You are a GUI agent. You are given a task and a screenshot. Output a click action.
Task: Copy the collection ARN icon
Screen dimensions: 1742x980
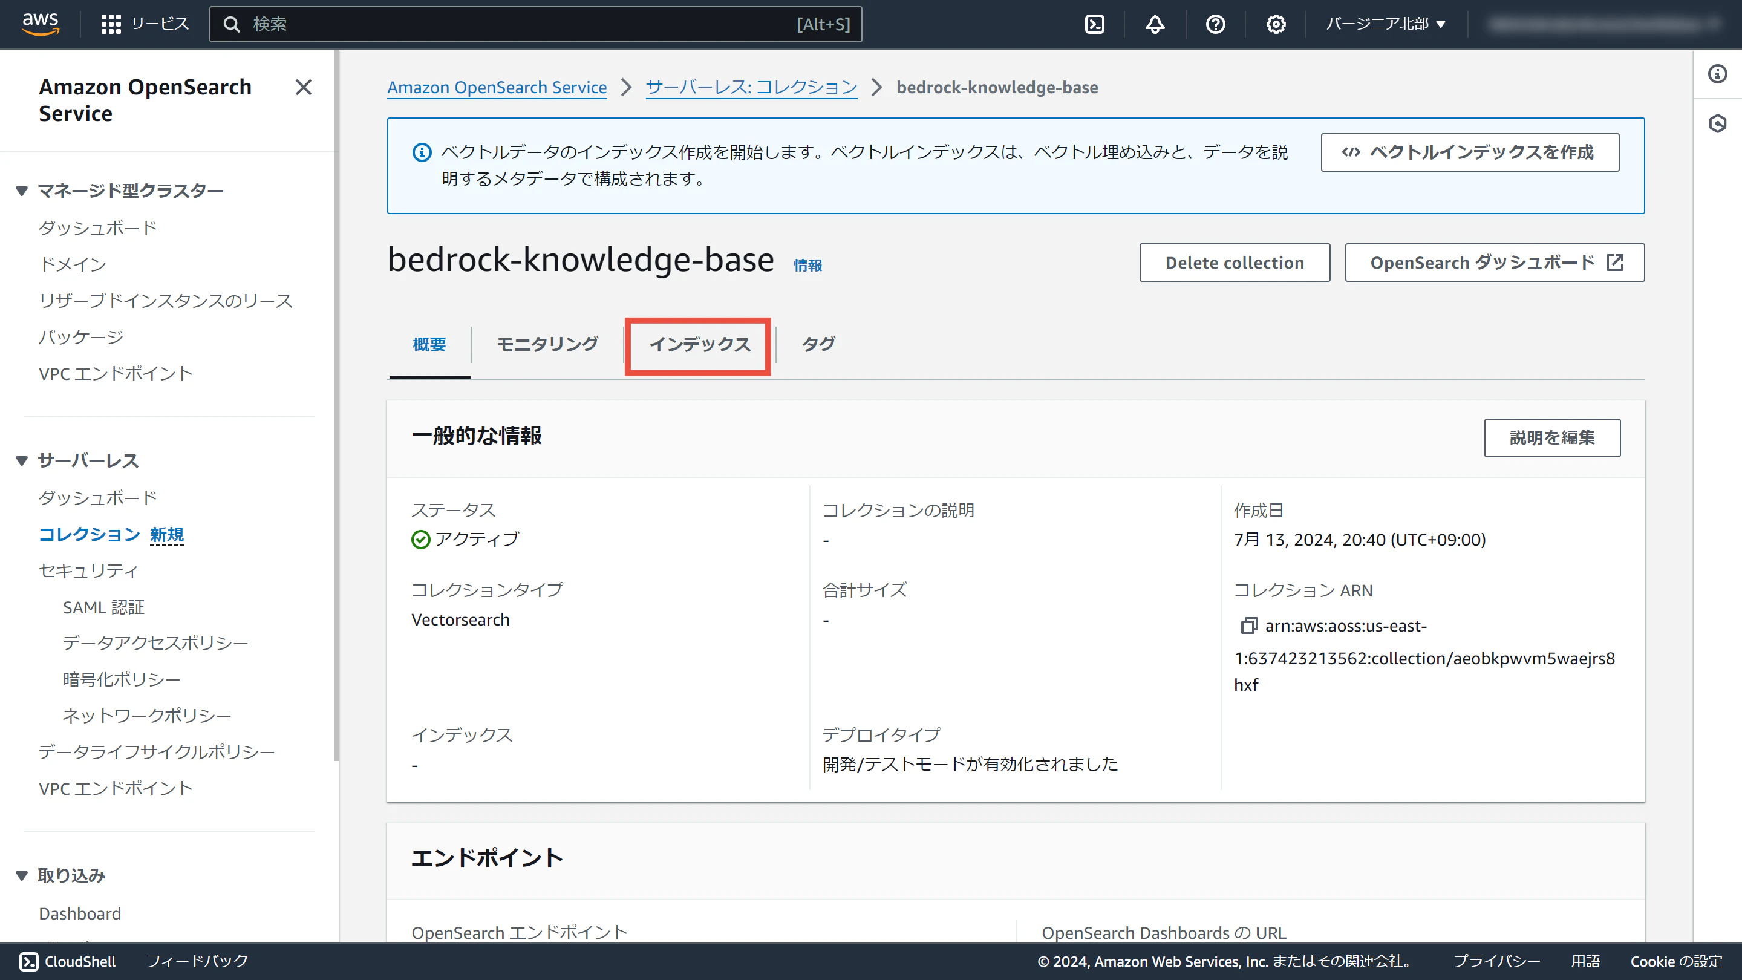[x=1248, y=626]
